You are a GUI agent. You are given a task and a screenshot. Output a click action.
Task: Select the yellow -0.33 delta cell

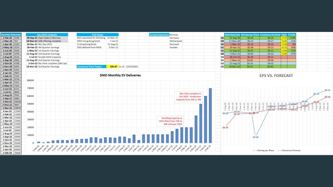284,47
